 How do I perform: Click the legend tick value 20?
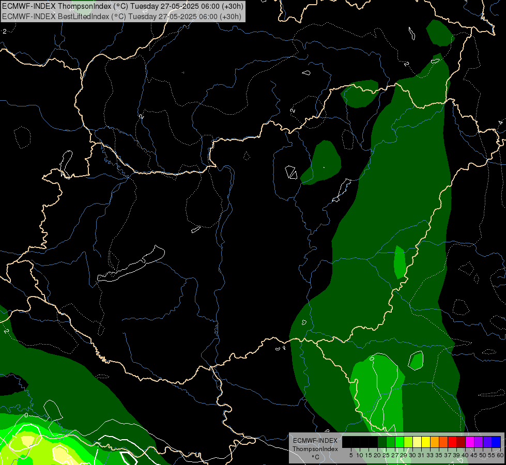click(378, 455)
